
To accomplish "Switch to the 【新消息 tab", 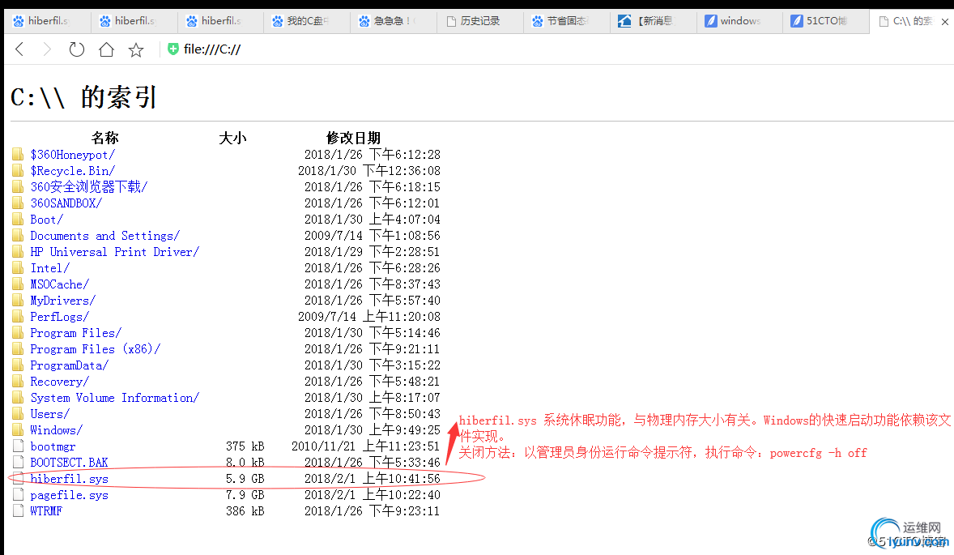I will pos(654,21).
